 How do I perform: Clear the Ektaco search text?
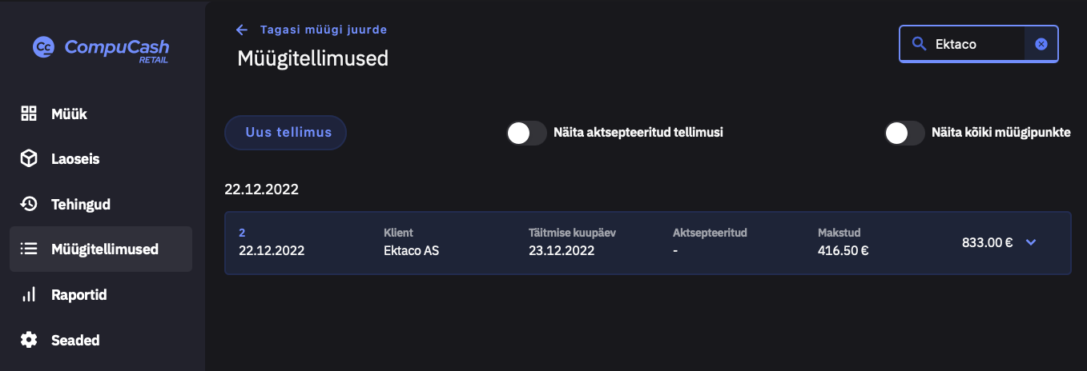click(x=1041, y=44)
